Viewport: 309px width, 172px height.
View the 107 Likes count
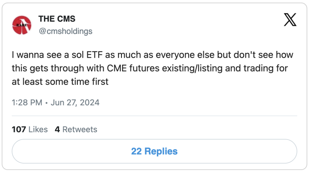click(x=30, y=129)
